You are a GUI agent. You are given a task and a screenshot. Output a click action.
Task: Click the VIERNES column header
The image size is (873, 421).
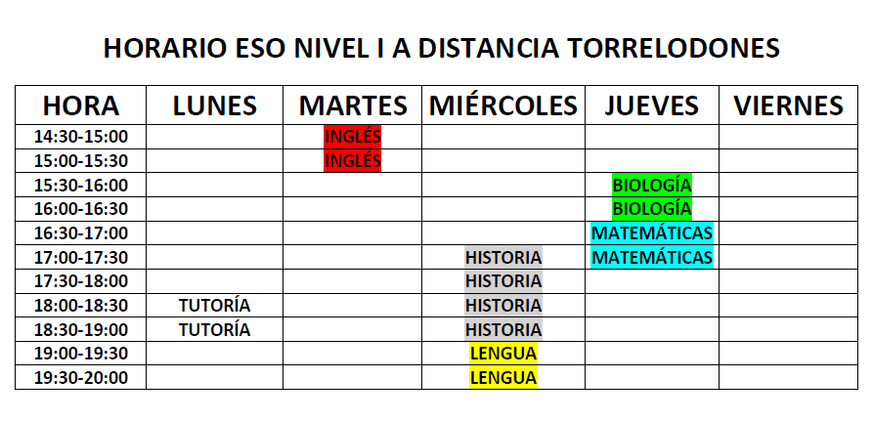pos(788,105)
